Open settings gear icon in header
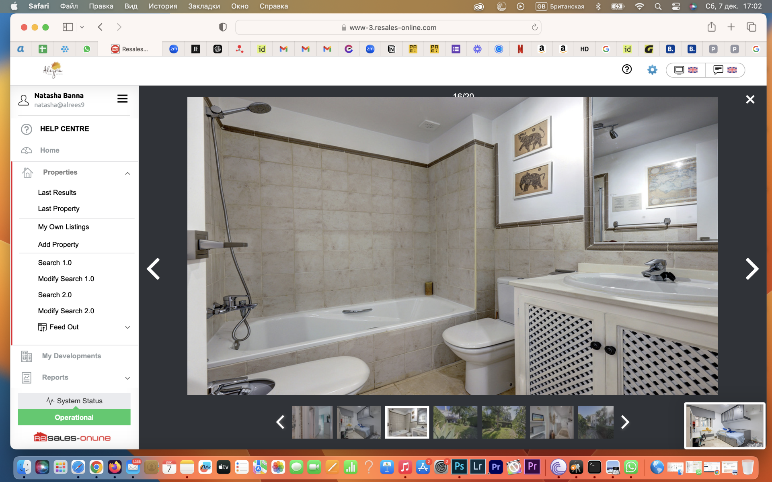 click(x=652, y=70)
